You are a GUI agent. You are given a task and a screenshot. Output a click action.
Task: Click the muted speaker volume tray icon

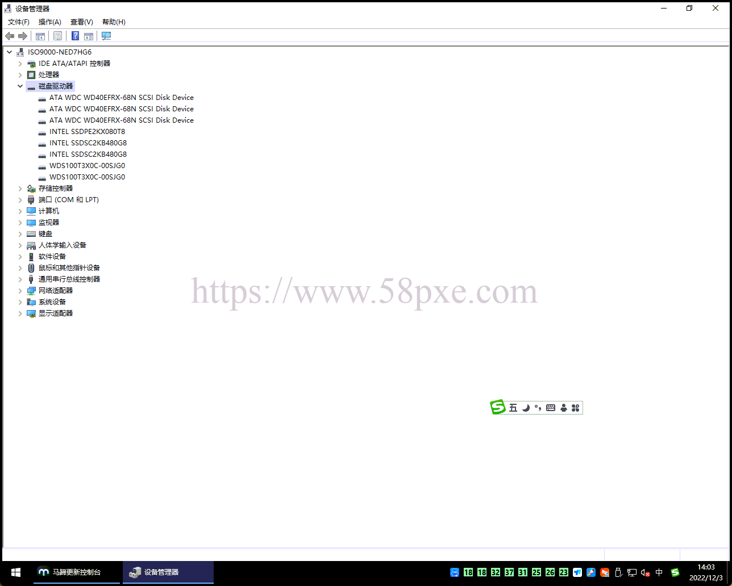(646, 572)
